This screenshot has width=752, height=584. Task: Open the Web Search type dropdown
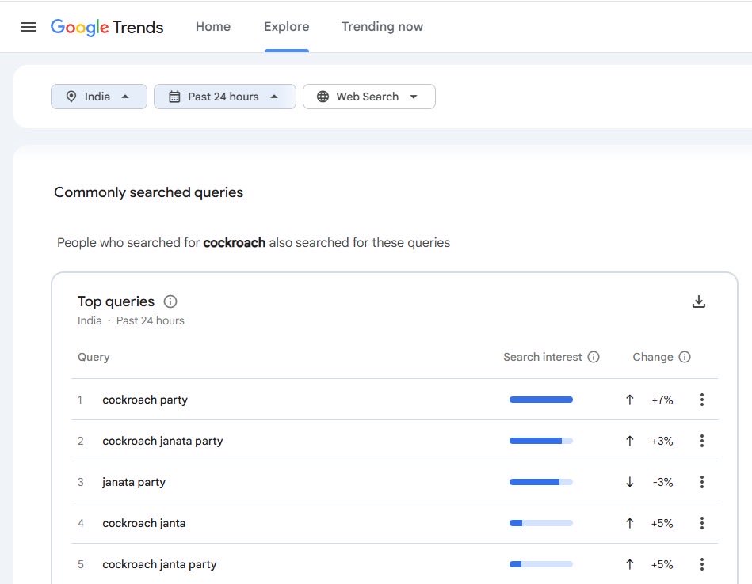click(x=368, y=97)
